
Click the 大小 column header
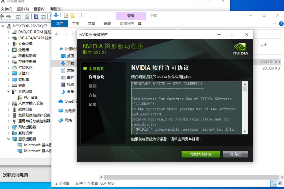(263, 45)
